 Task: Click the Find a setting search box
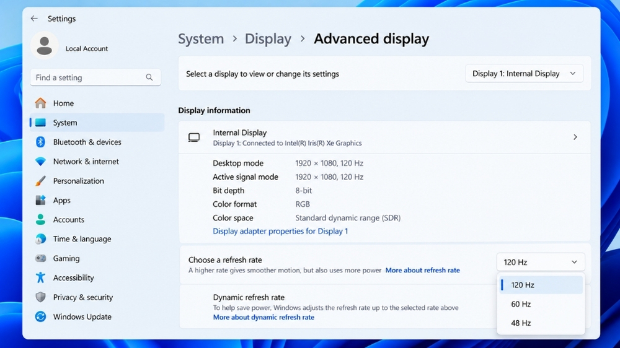point(95,77)
